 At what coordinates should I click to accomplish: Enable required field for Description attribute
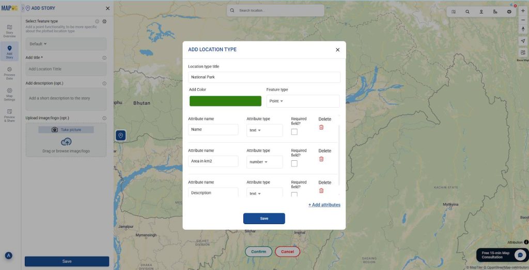click(294, 194)
